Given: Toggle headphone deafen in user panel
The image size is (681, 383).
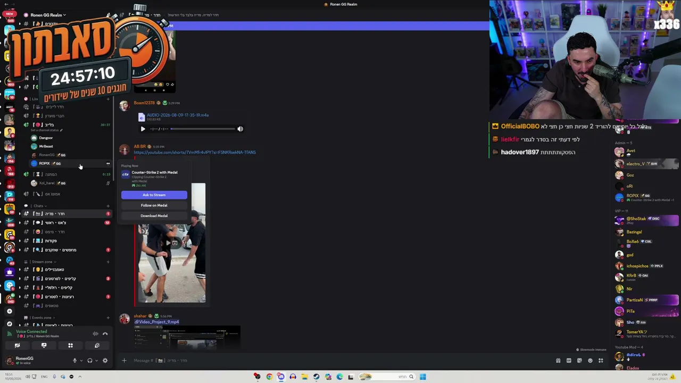Looking at the screenshot, I should coord(90,361).
